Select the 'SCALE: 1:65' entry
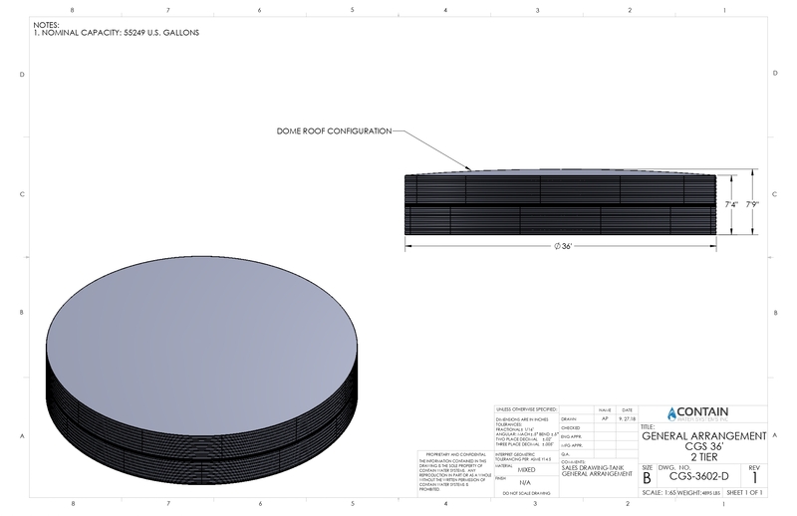 click(x=661, y=493)
